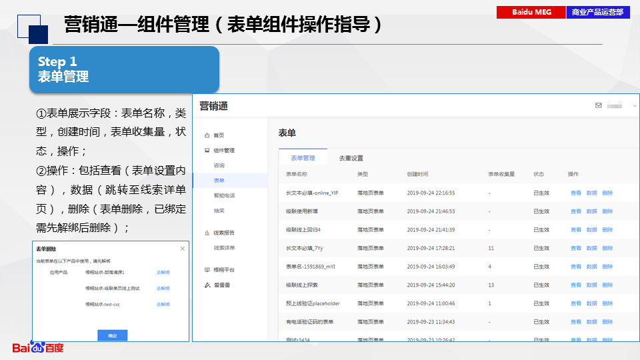Open the 抽奖 submenu item

click(219, 211)
